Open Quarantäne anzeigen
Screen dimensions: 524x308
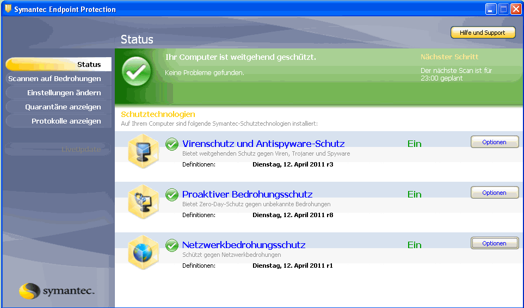58,107
